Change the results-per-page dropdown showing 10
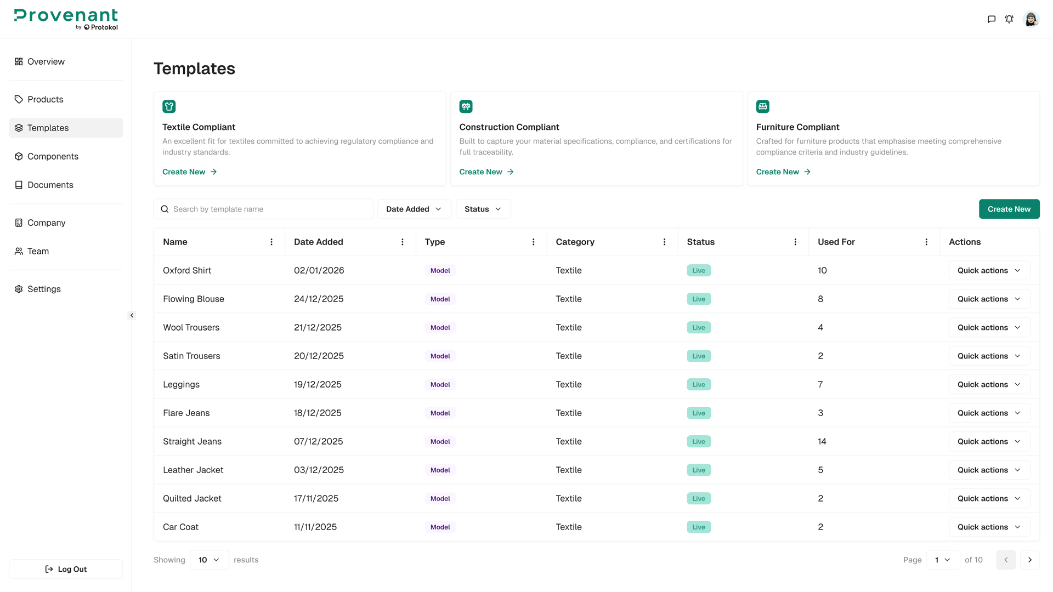Screen dimensions: 1053x592 pyautogui.click(x=209, y=560)
